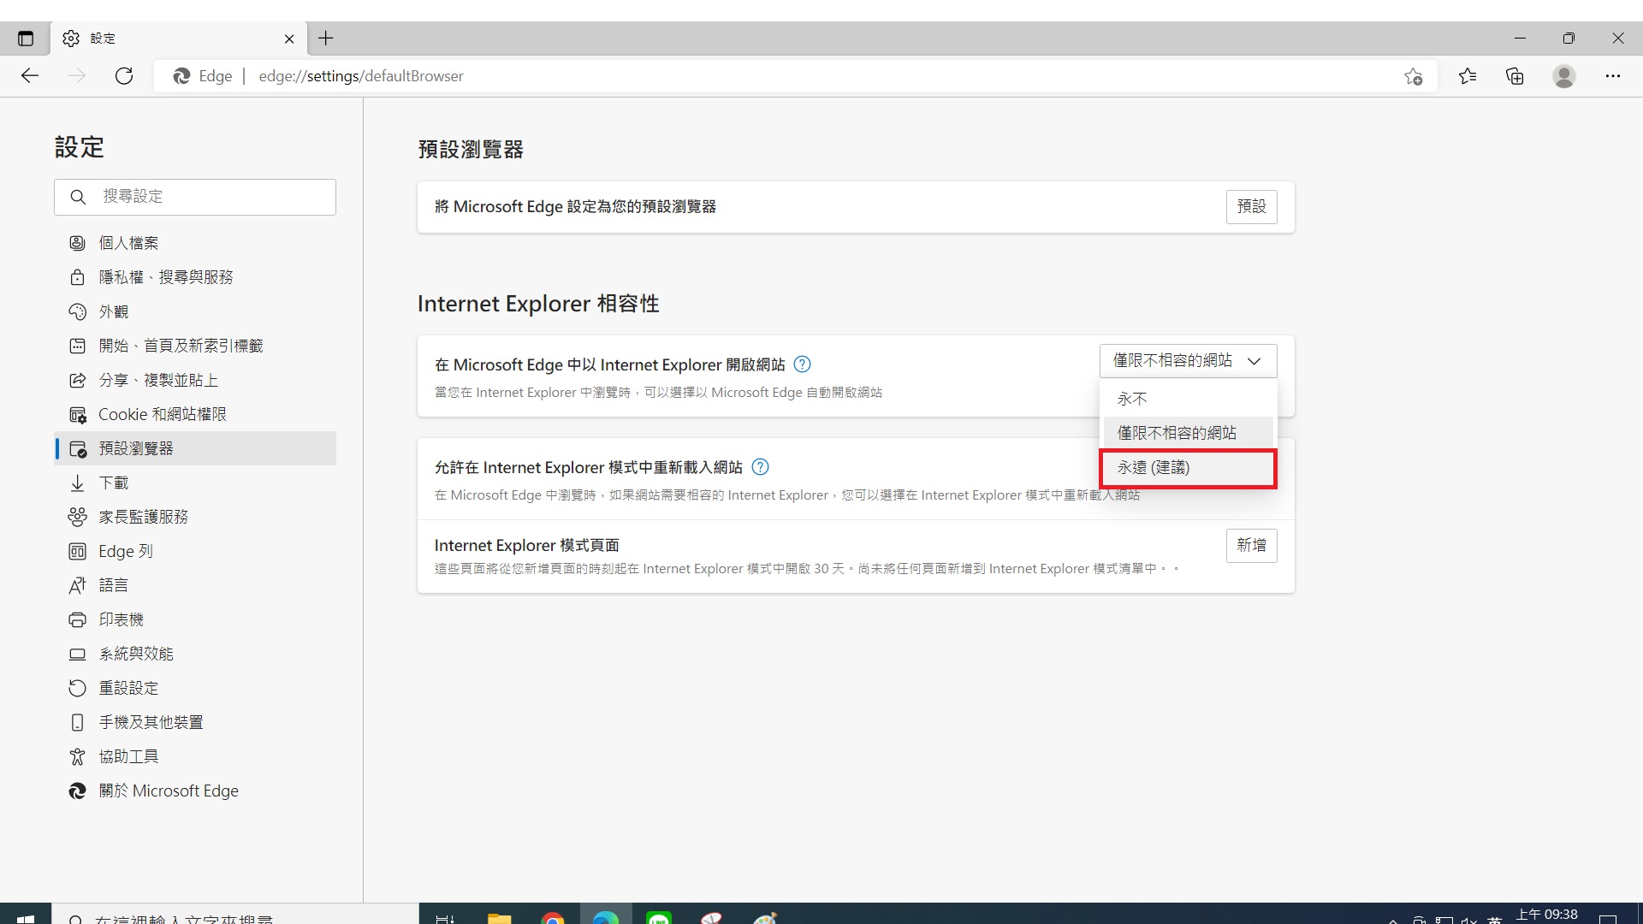Open 印表機 settings section
This screenshot has height=924, width=1643.
(195, 619)
